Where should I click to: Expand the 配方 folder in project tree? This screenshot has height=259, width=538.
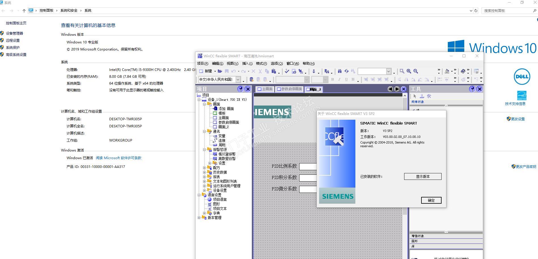(204, 168)
